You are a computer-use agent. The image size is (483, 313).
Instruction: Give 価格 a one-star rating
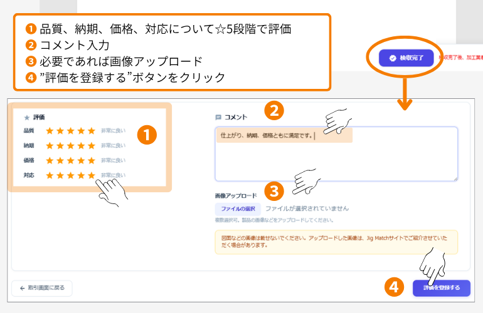50,160
